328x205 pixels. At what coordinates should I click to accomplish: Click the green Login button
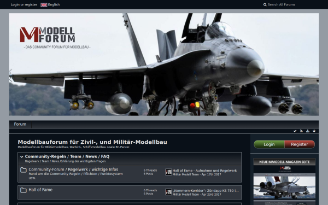coord(269,144)
